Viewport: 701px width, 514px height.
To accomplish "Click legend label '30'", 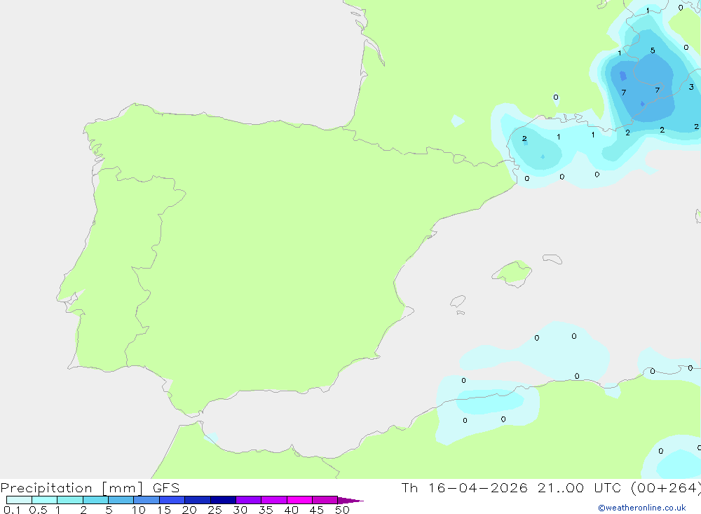I will pos(240,510).
